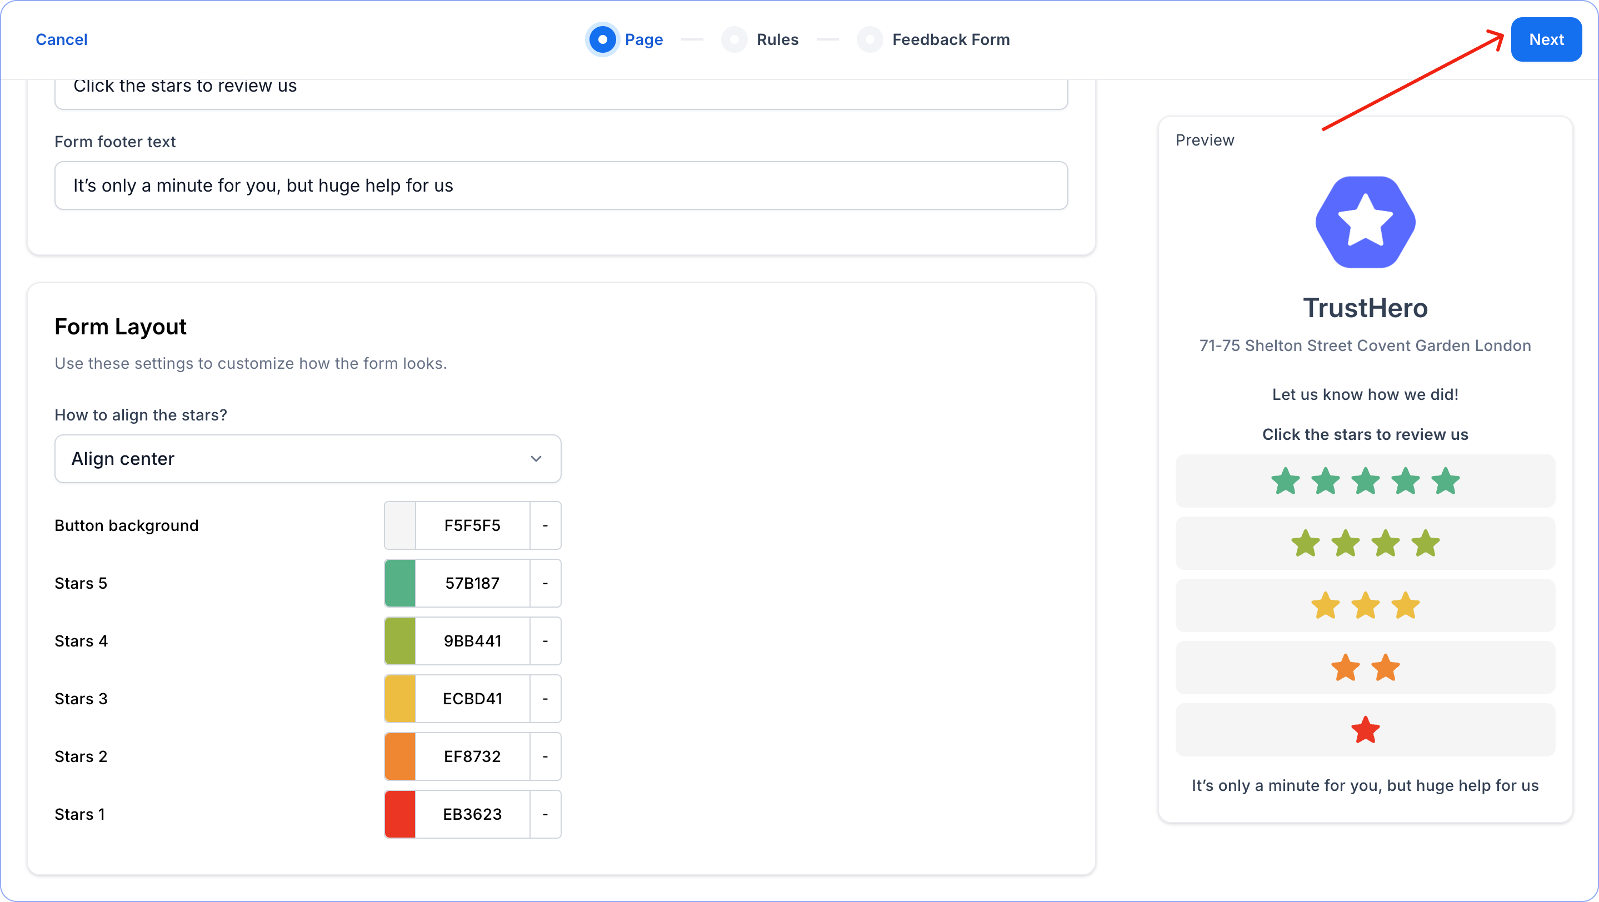Click the TrustHero star logo in preview
The image size is (1599, 902).
(x=1365, y=222)
